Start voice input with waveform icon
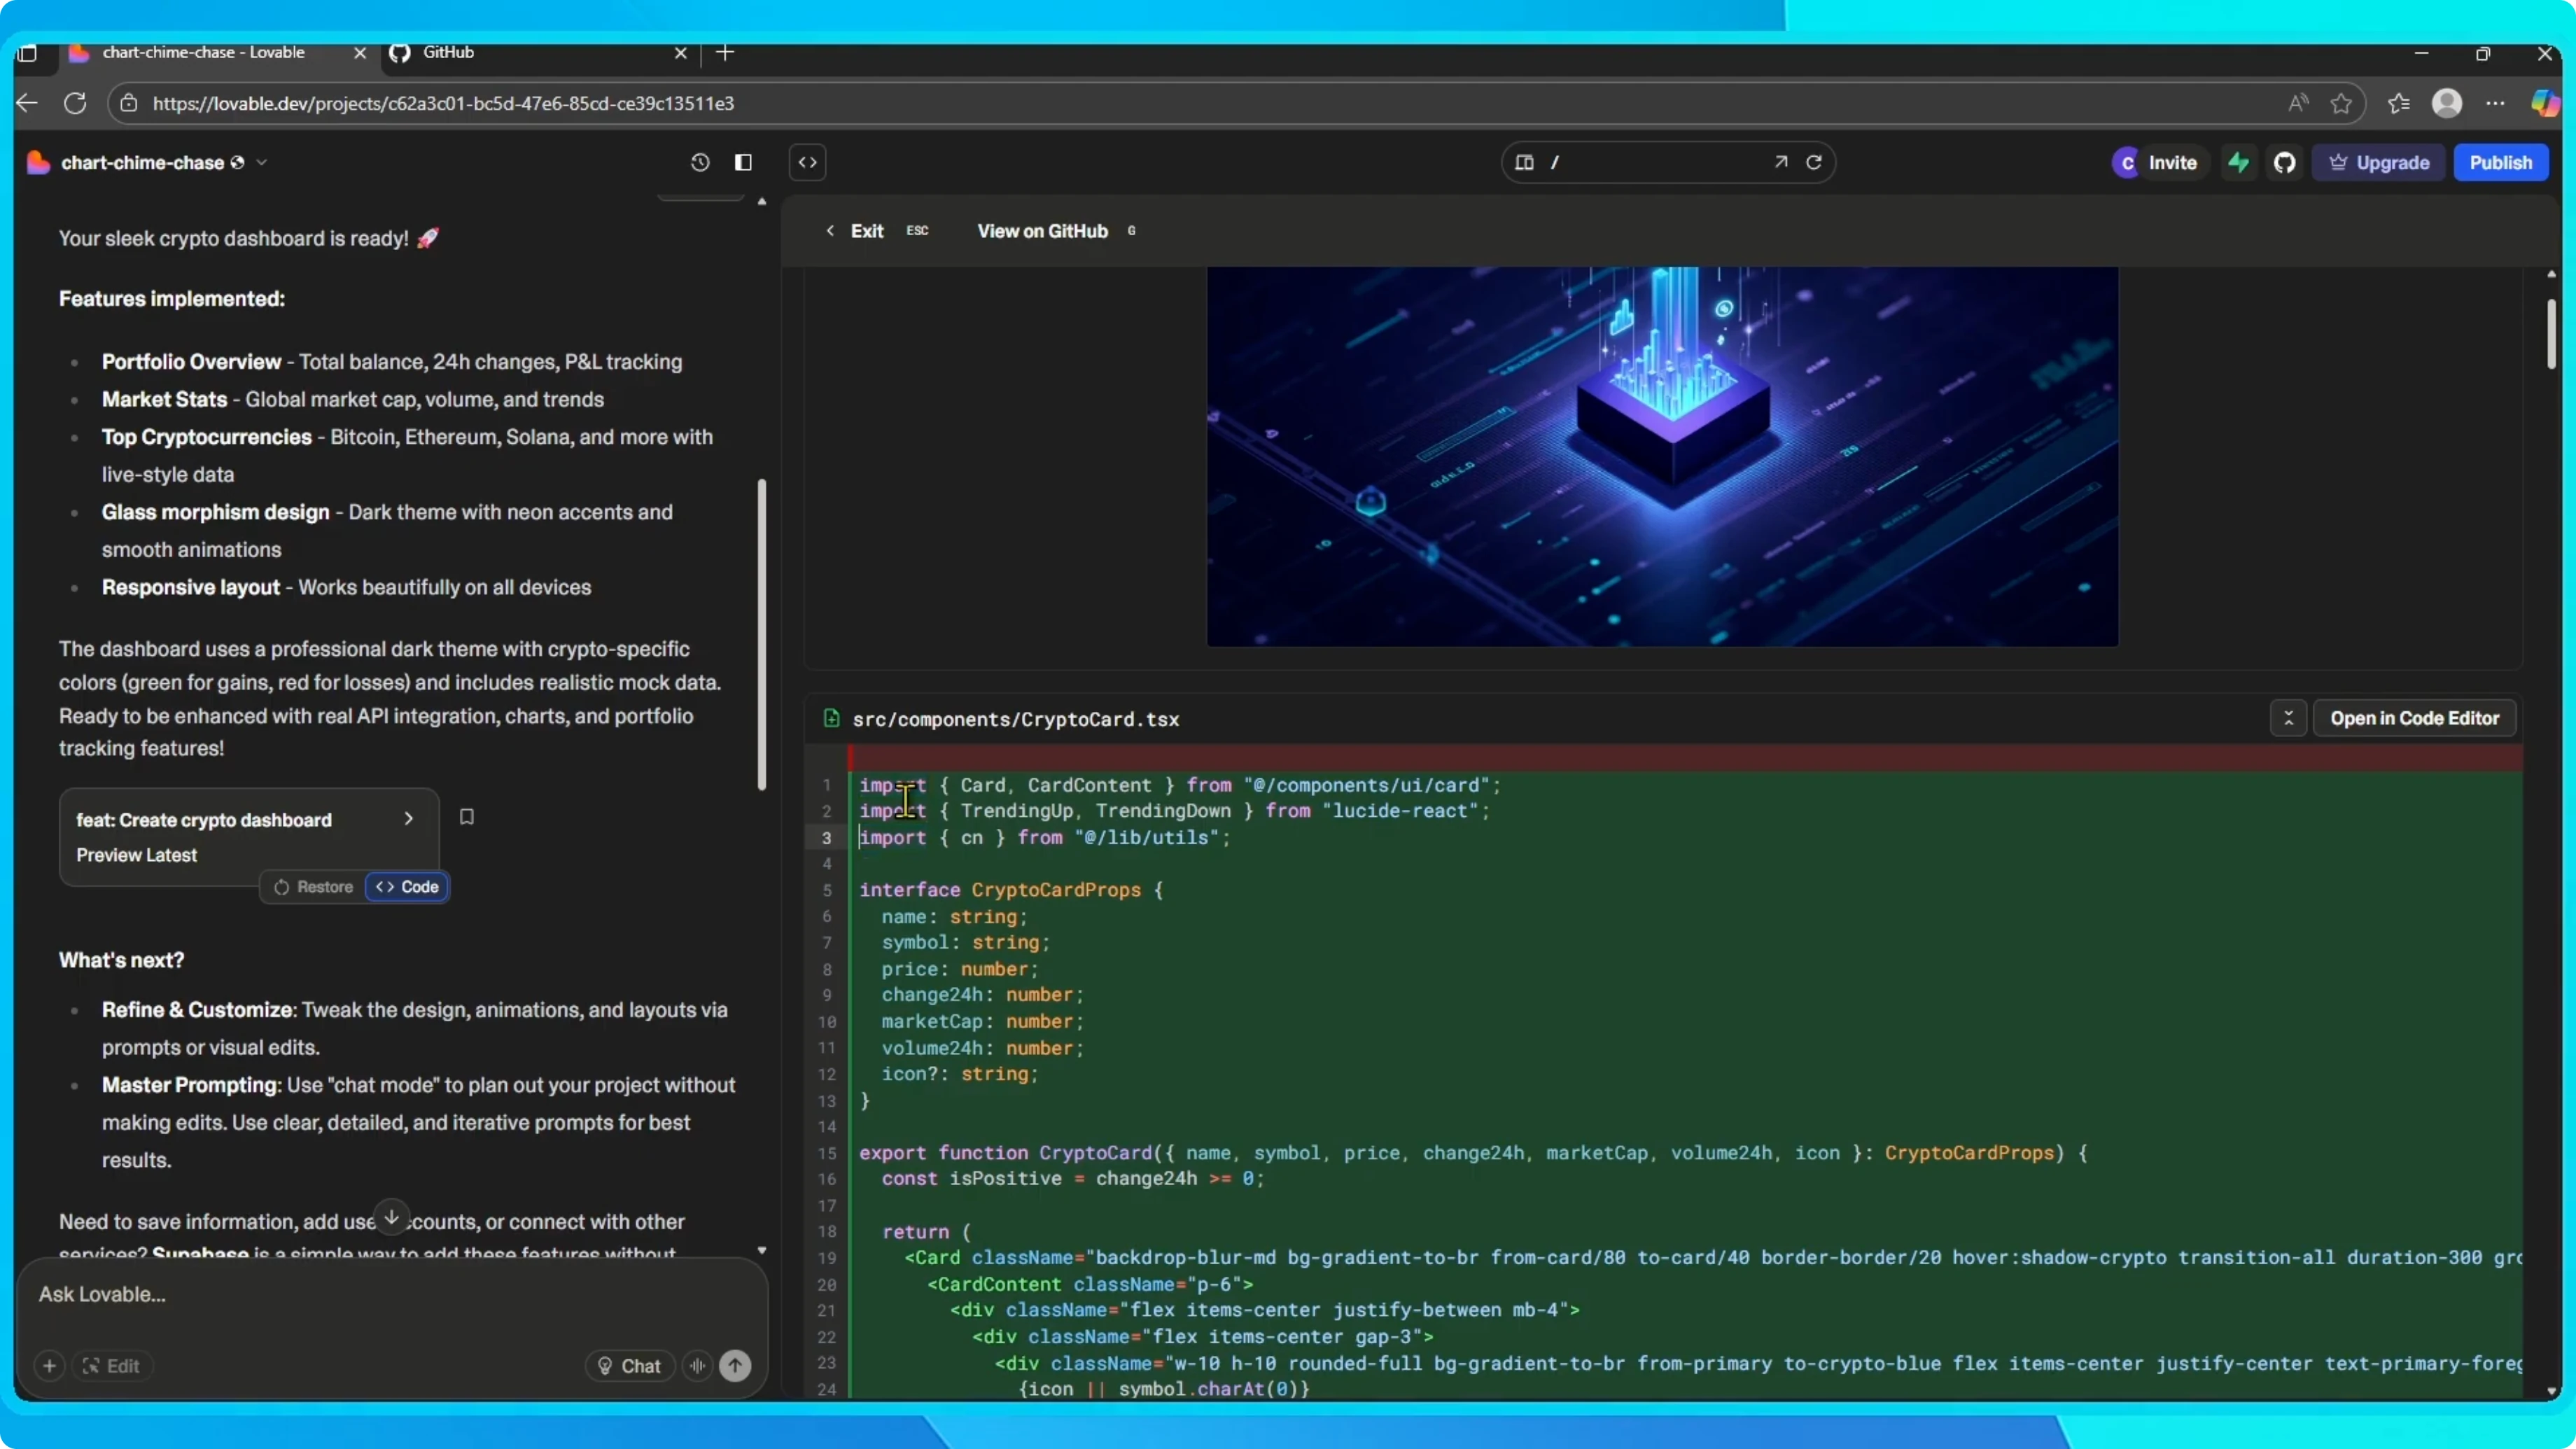 698,1366
